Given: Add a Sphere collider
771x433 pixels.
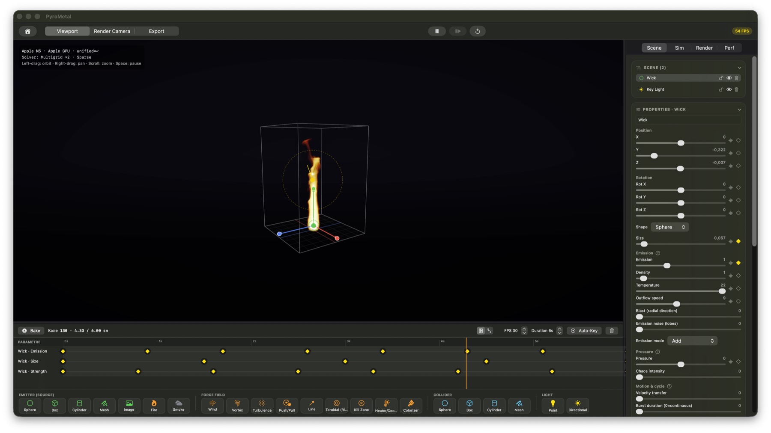Looking at the screenshot, I should coord(445,406).
